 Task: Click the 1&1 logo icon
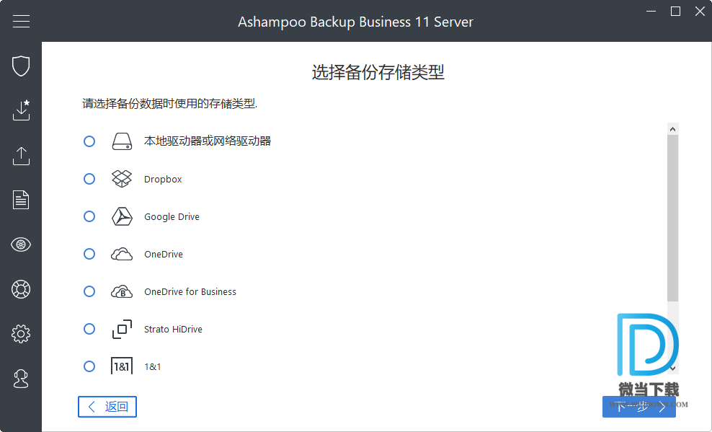[122, 366]
